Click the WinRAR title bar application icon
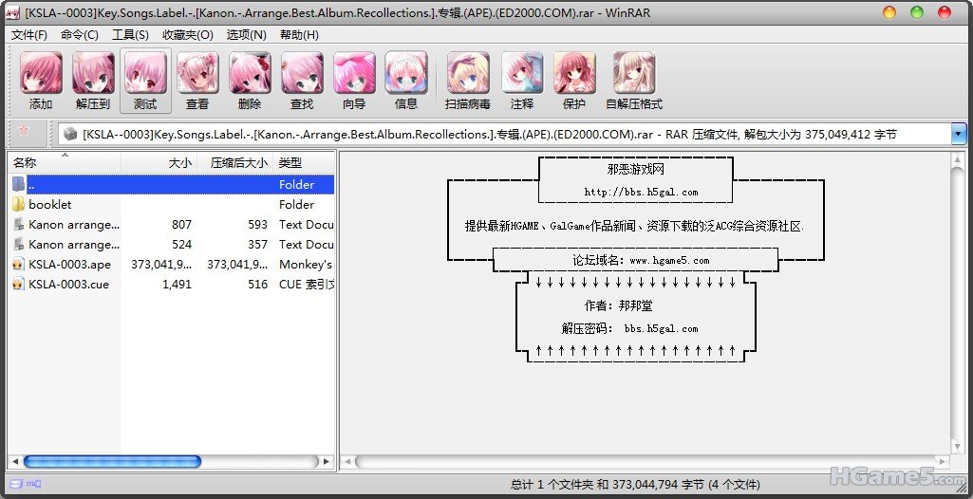The image size is (973, 499). coord(12,12)
